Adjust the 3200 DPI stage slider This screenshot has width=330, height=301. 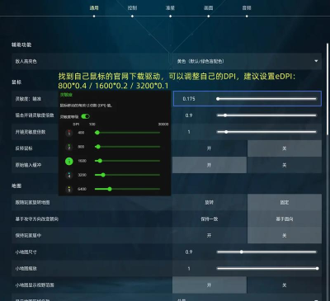click(x=127, y=175)
